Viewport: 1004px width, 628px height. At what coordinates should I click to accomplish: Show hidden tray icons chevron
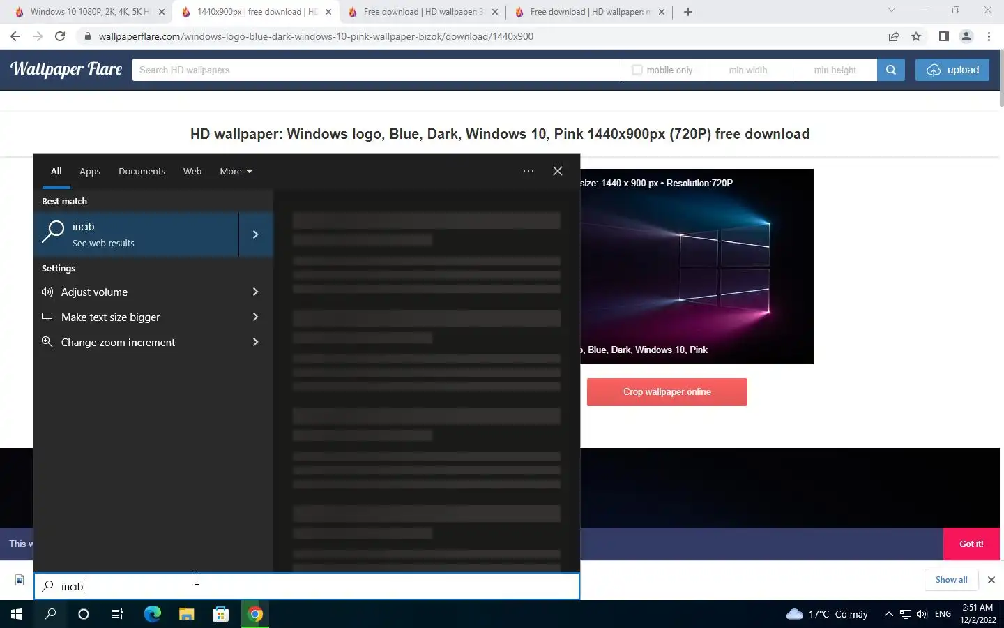(888, 614)
